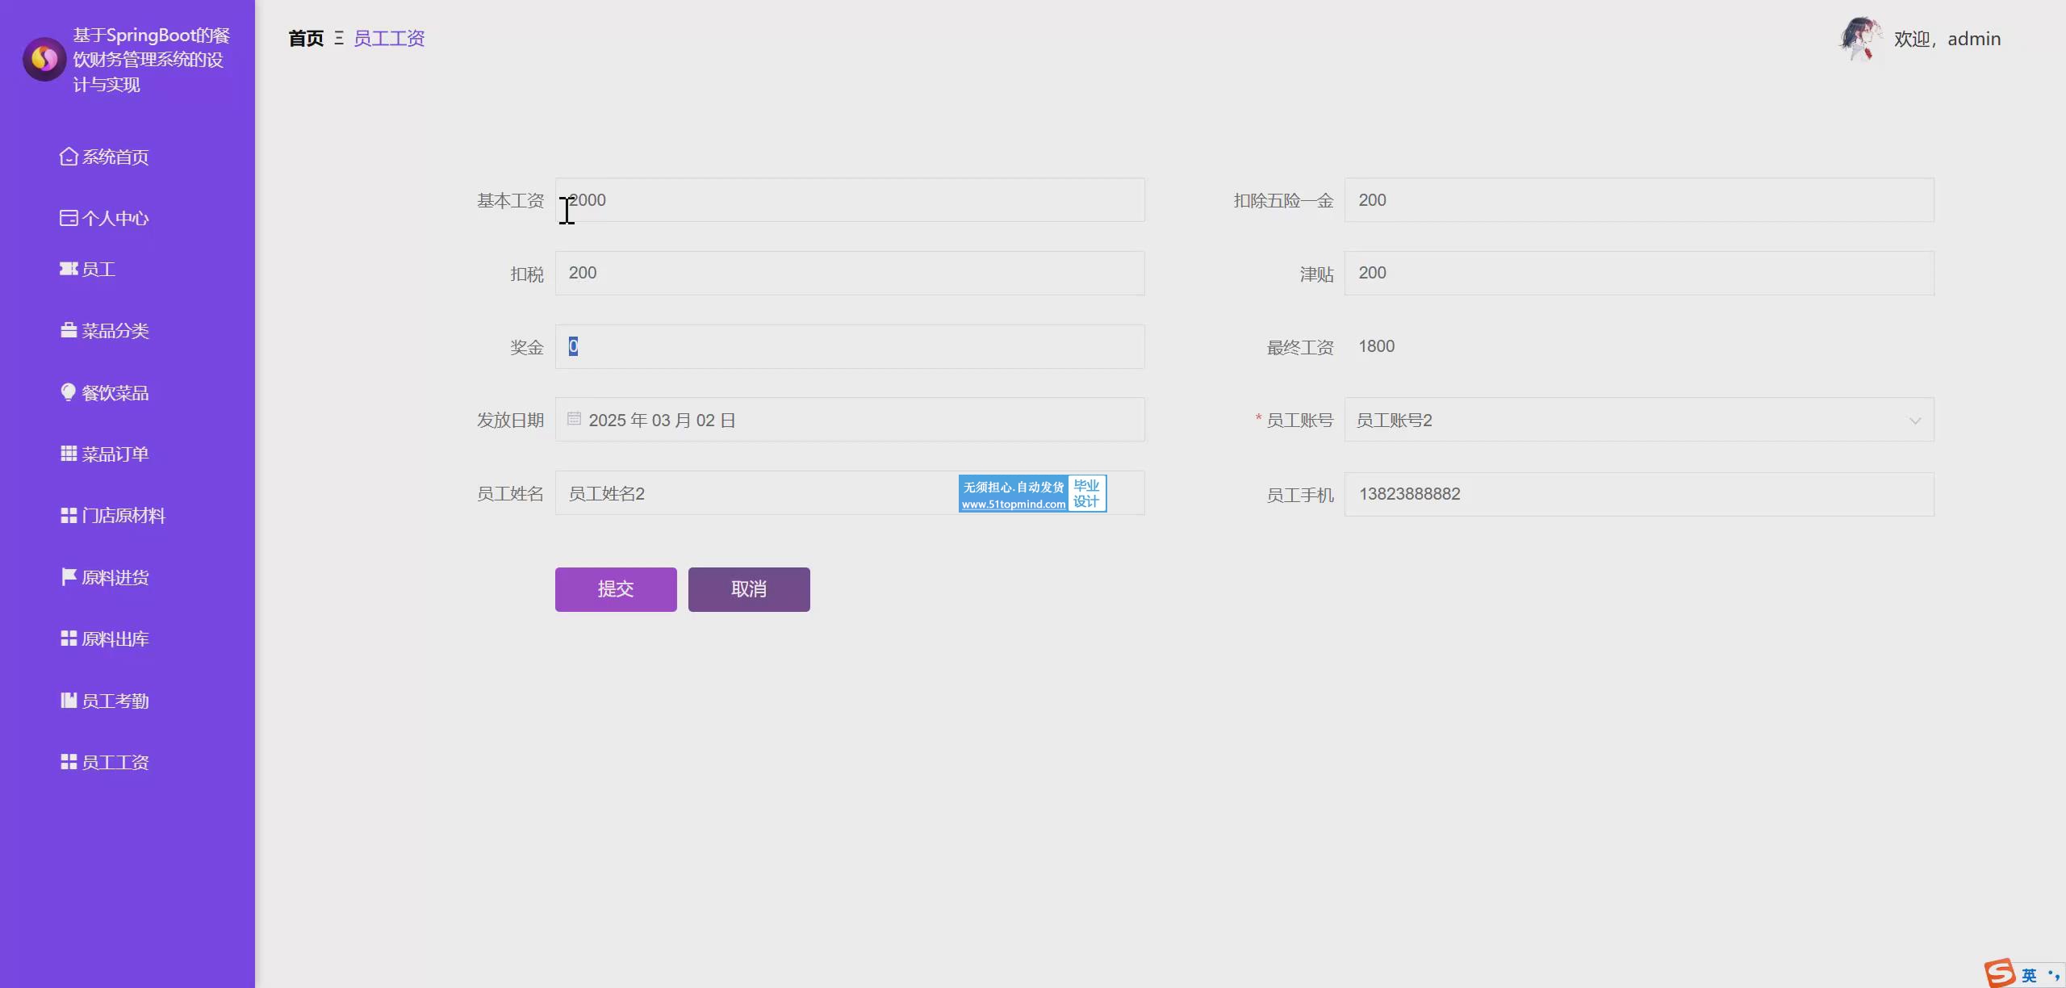
Task: Expand the 员工账号 dropdown arrow
Action: point(1914,421)
